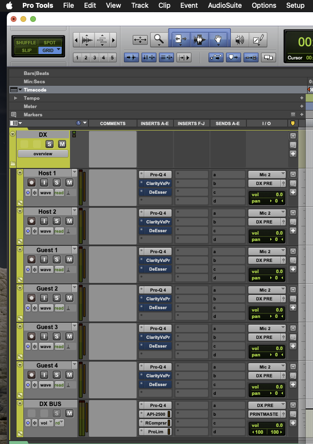The width and height of the screenshot is (313, 444).
Task: Click horizontal zoom in arrow
Action: (x=113, y=40)
